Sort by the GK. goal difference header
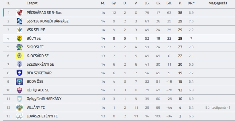The height and width of the screenshot is (121, 235). [x=169, y=3]
